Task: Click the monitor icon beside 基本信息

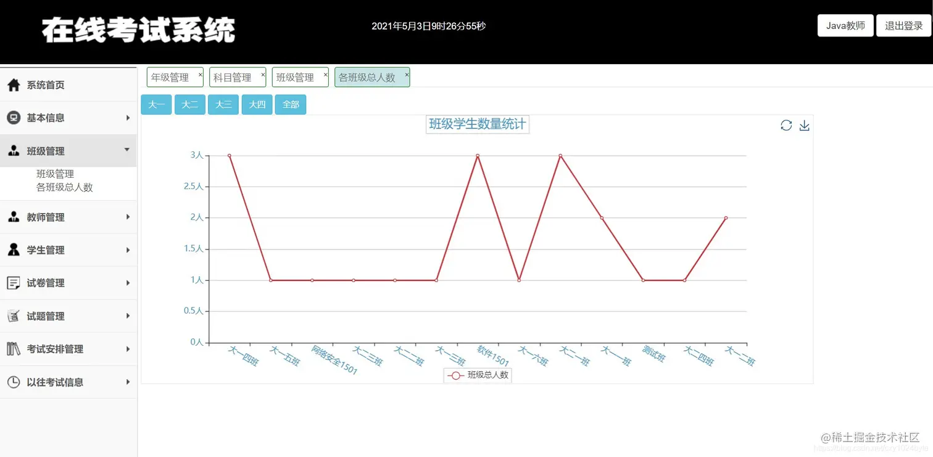Action: coord(14,118)
